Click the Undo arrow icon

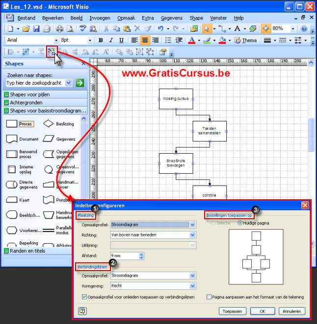[x=160, y=29]
